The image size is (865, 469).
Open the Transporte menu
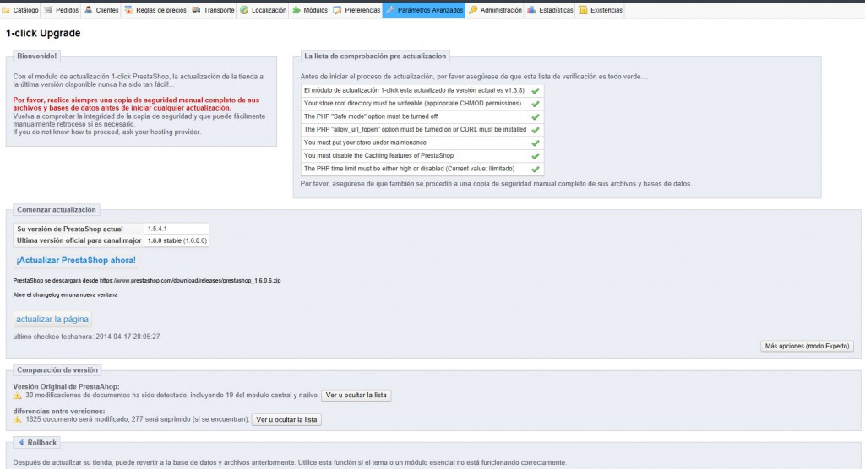(x=213, y=10)
